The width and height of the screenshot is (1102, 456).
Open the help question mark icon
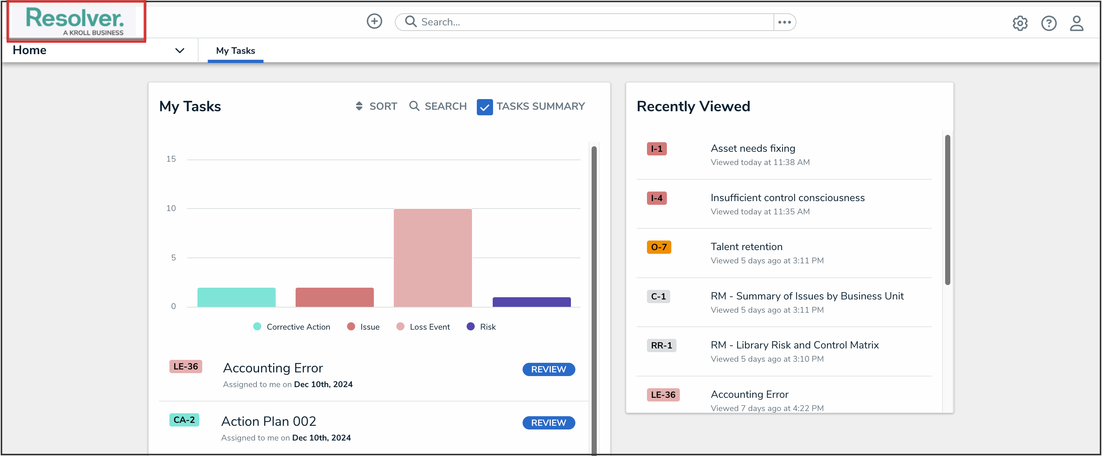pyautogui.click(x=1048, y=23)
